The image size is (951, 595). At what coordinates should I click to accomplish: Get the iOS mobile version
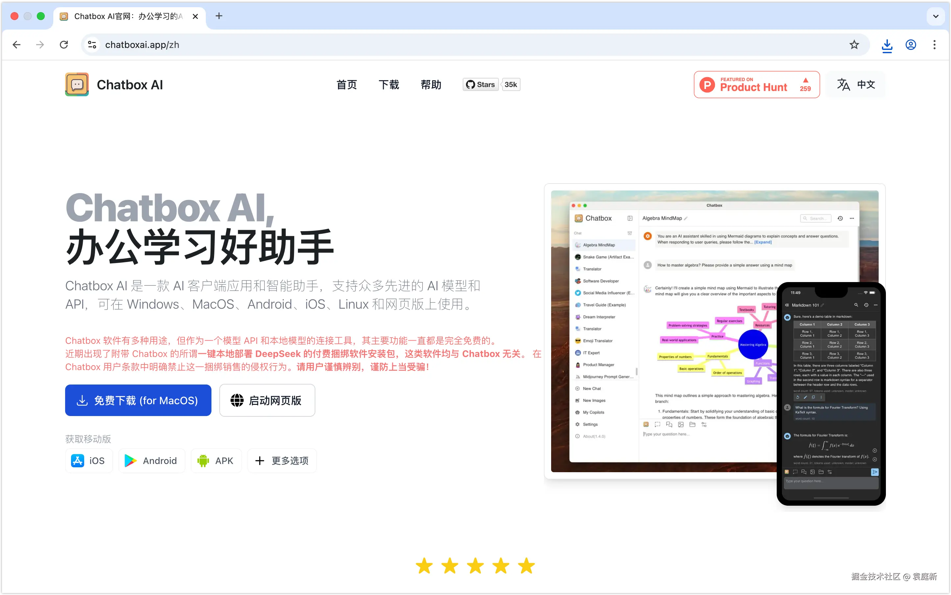point(89,460)
